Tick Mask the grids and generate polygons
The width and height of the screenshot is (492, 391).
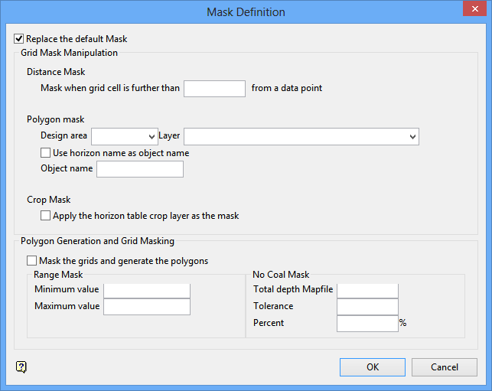point(32,261)
